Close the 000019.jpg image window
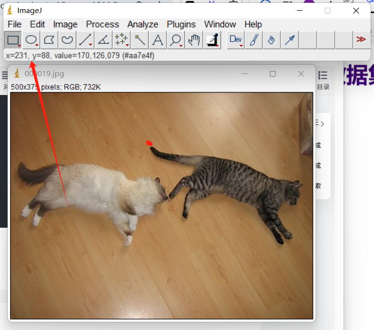Screen dimensions: 374x330 pyautogui.click(x=301, y=74)
